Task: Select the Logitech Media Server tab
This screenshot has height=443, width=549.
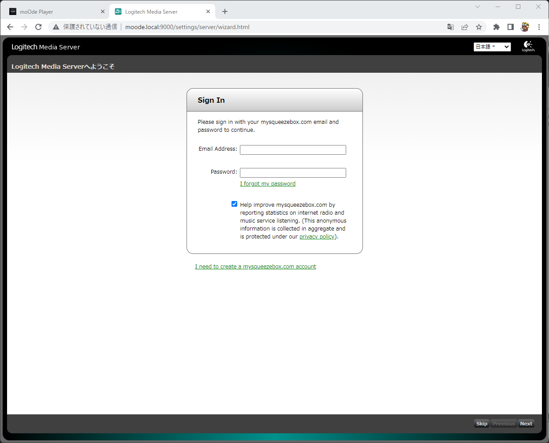Action: (162, 12)
